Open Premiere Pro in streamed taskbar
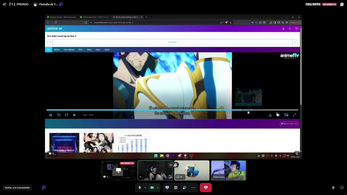The width and height of the screenshot is (347, 195). [173, 156]
